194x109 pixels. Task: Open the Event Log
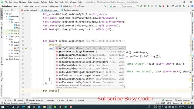click(167, 100)
